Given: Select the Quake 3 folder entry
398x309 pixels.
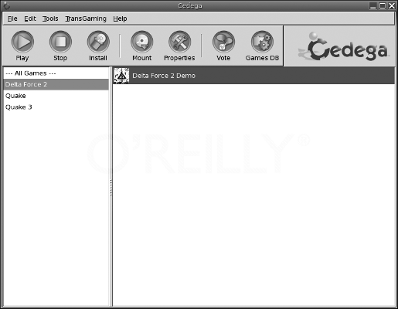Looking at the screenshot, I should (56, 107).
